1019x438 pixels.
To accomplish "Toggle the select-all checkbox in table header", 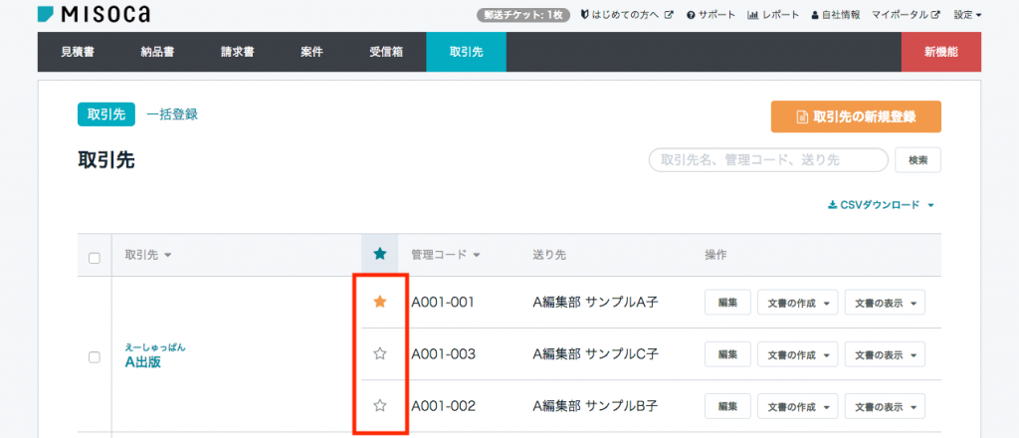I will [95, 258].
